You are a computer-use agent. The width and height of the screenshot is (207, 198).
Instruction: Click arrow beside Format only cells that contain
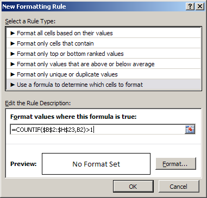(12, 43)
